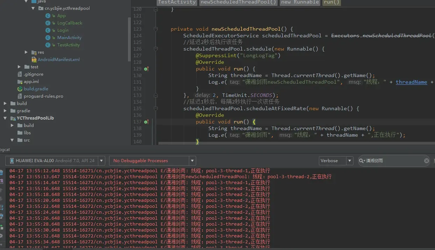Collapse the cn.ycbjie.ycthreadpool package
Screen dimensions: 435x250
pos(34,8)
